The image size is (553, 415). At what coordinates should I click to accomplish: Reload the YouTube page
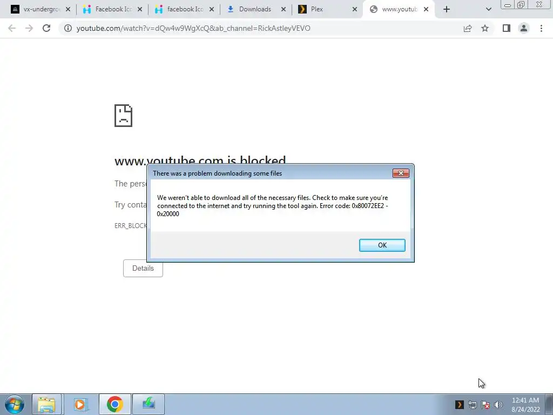pos(46,28)
